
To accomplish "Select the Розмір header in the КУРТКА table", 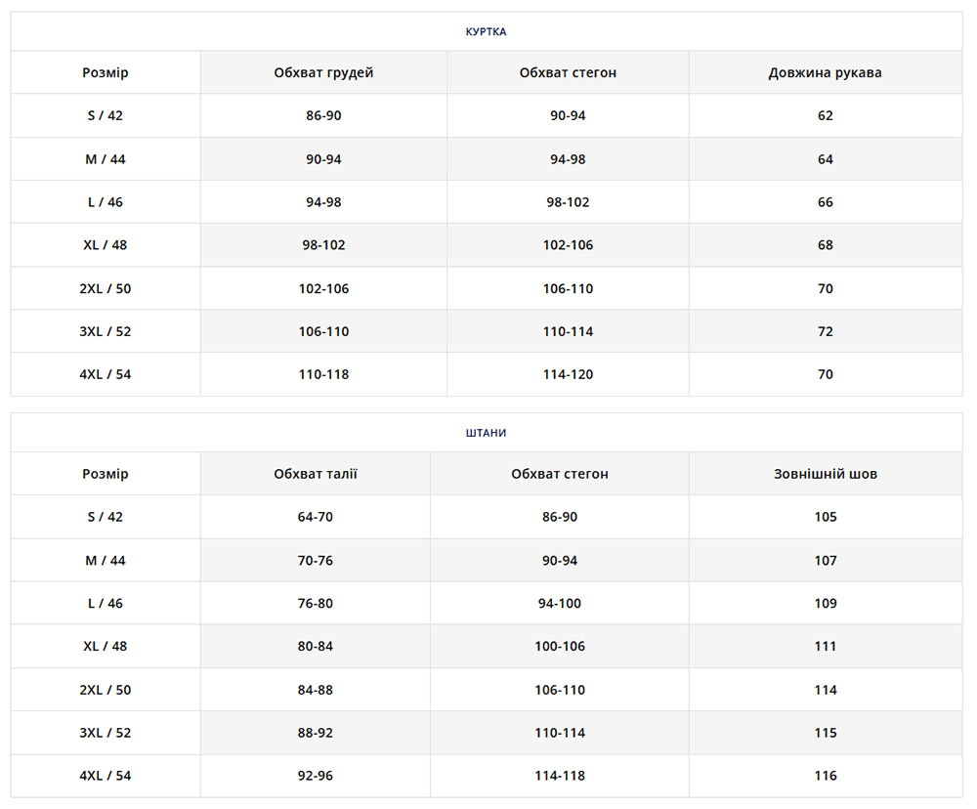I will tap(106, 73).
